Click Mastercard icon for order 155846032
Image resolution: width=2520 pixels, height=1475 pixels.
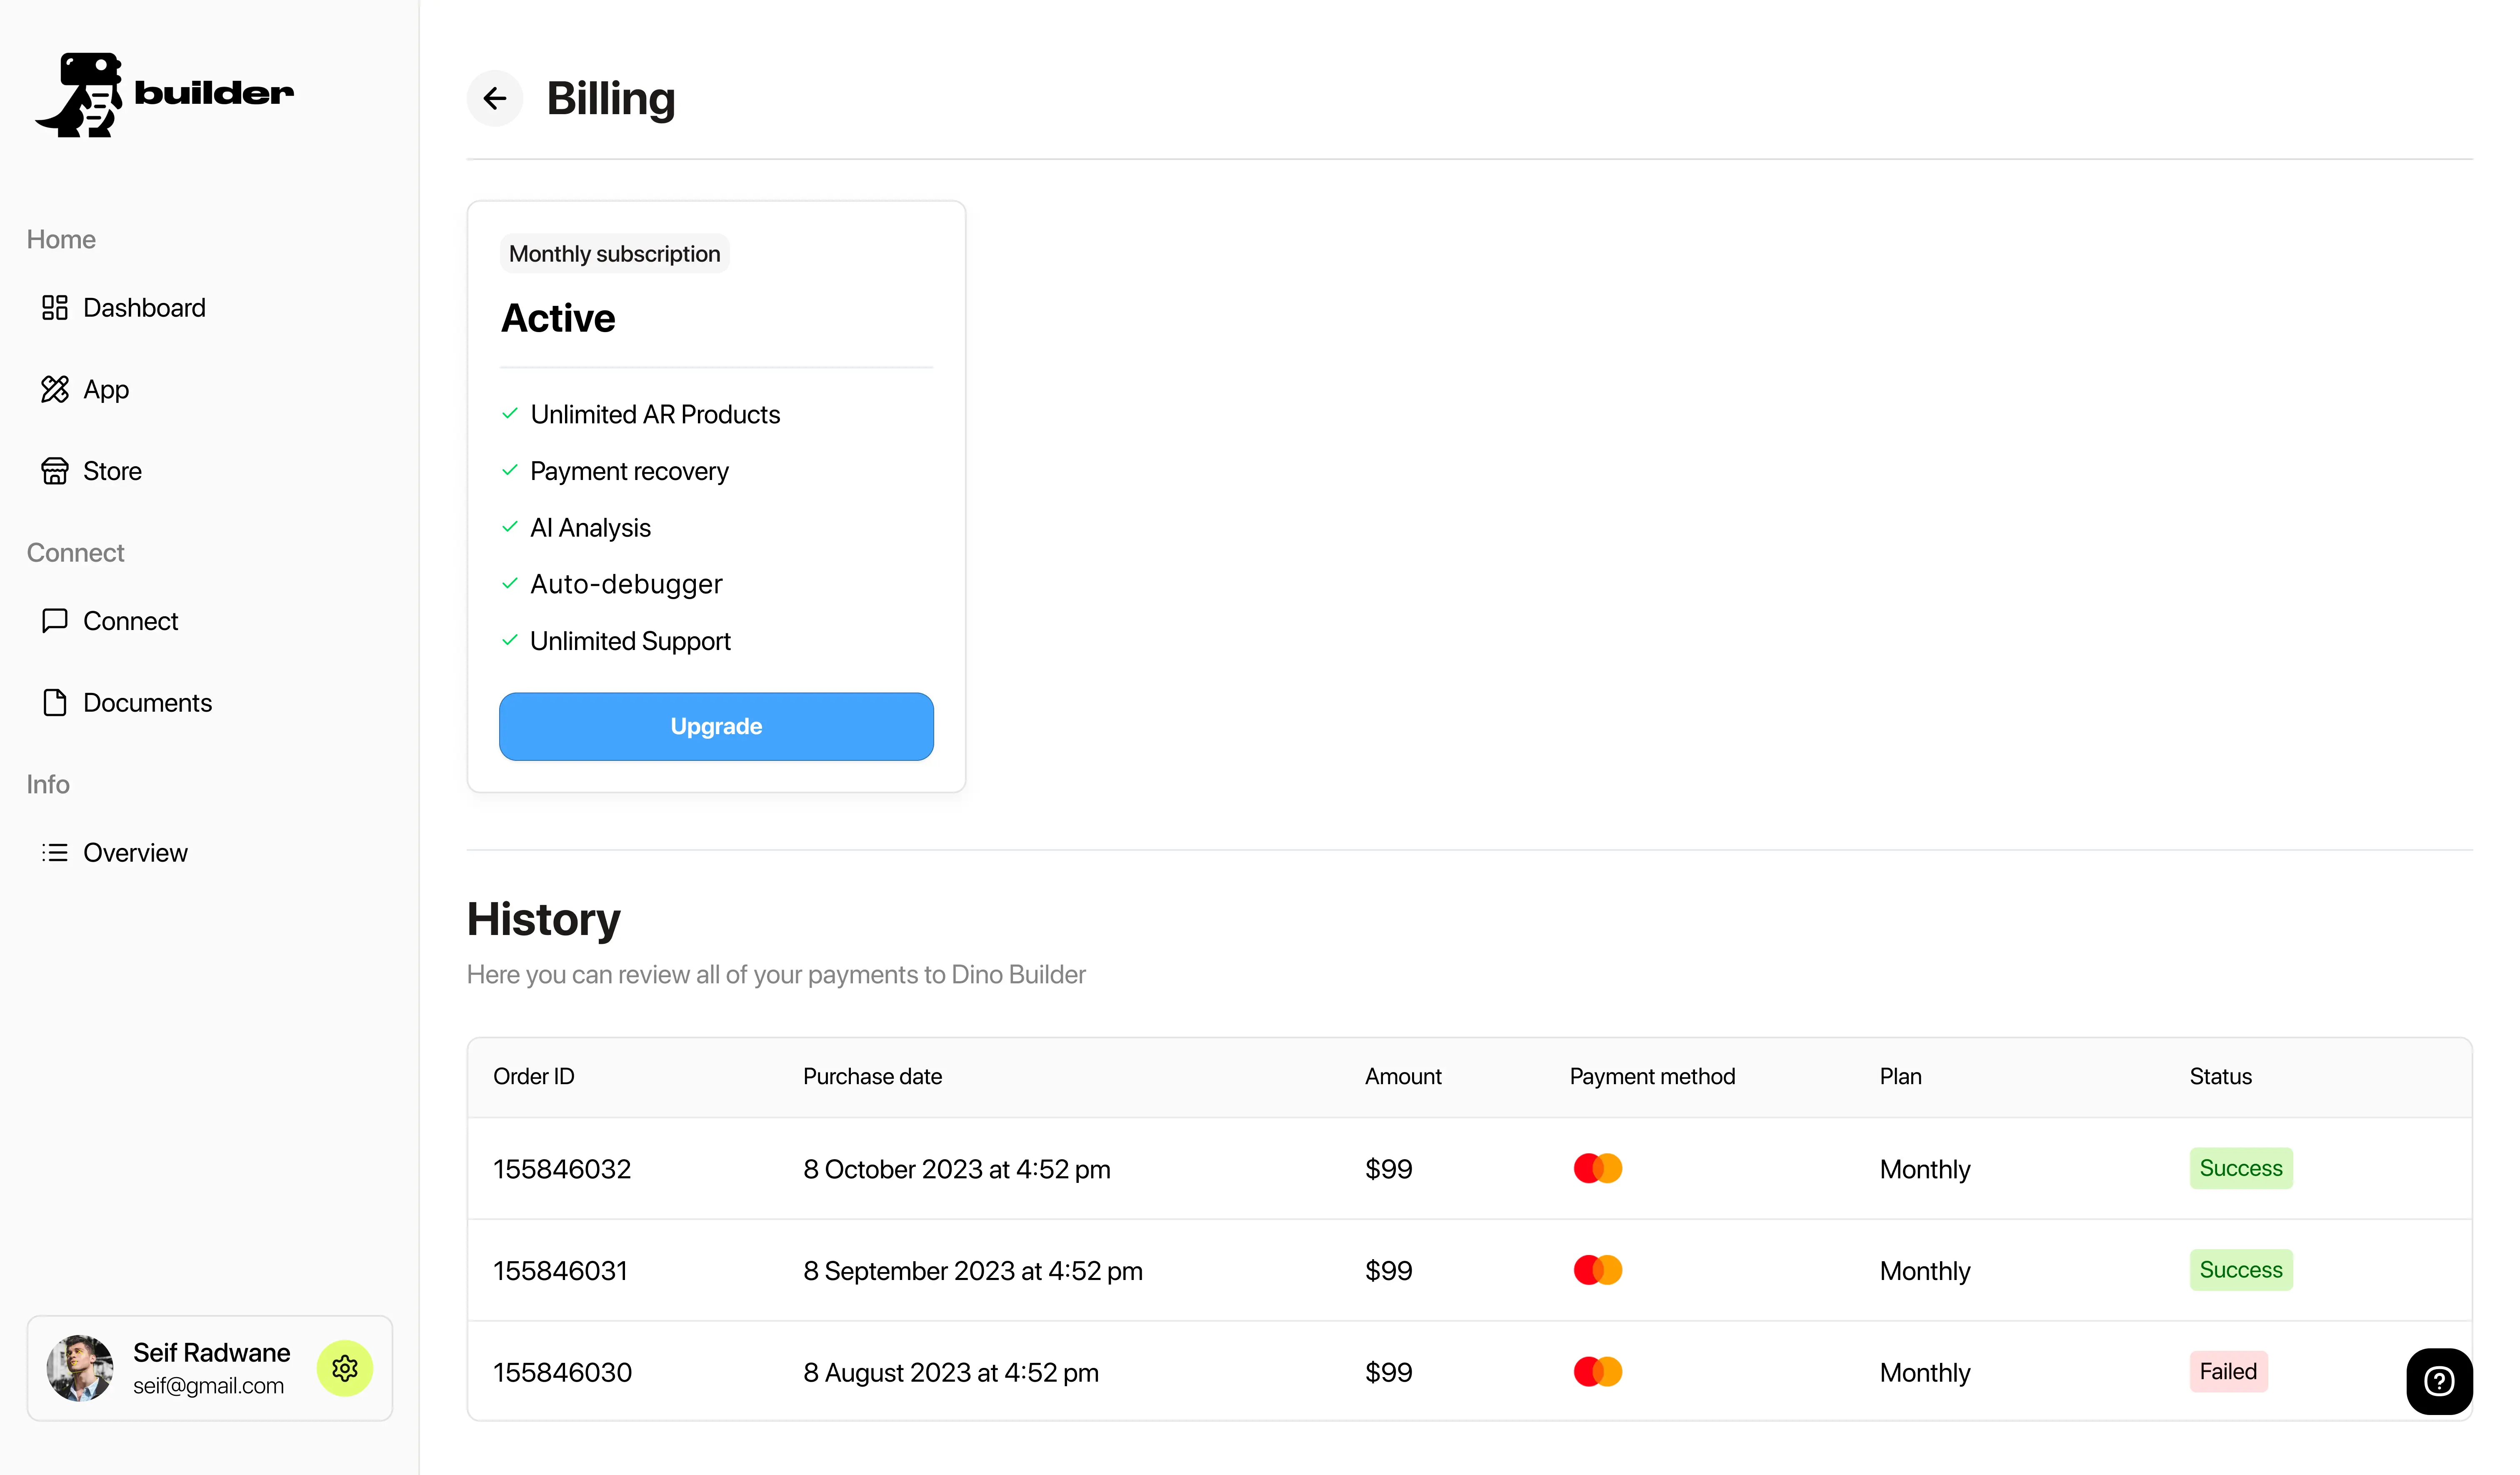[1597, 1168]
